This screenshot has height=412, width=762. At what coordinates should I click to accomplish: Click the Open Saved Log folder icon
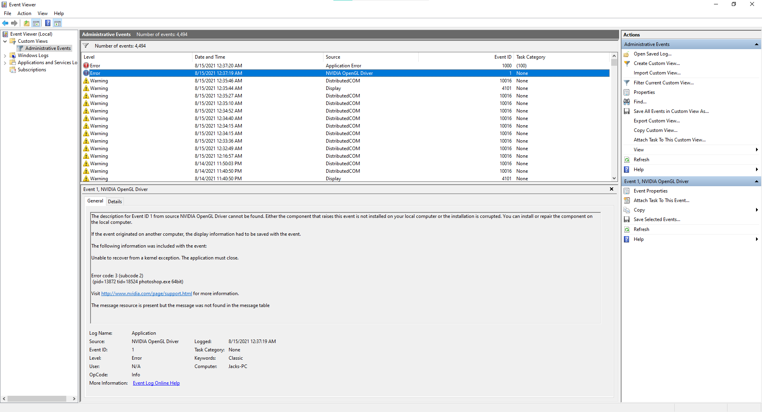tap(627, 54)
